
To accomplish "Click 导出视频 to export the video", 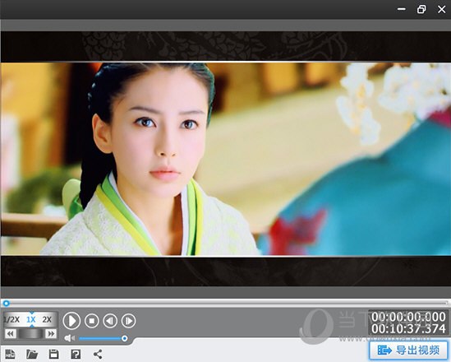I will [409, 350].
